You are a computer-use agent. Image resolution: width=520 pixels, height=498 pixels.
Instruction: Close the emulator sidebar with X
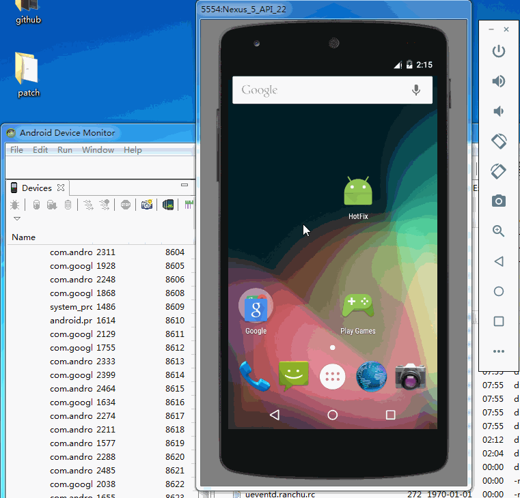[506, 29]
